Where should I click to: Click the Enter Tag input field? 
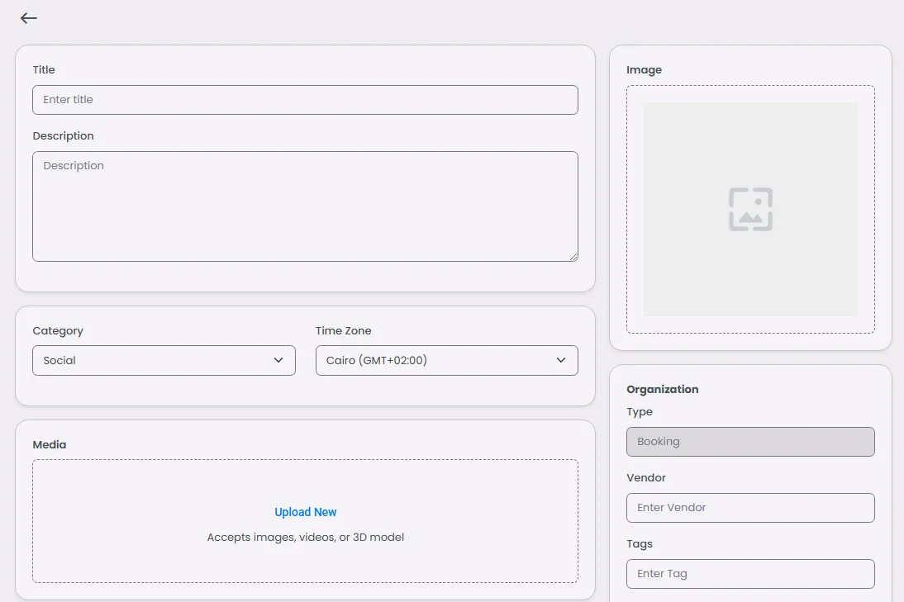pyautogui.click(x=750, y=574)
